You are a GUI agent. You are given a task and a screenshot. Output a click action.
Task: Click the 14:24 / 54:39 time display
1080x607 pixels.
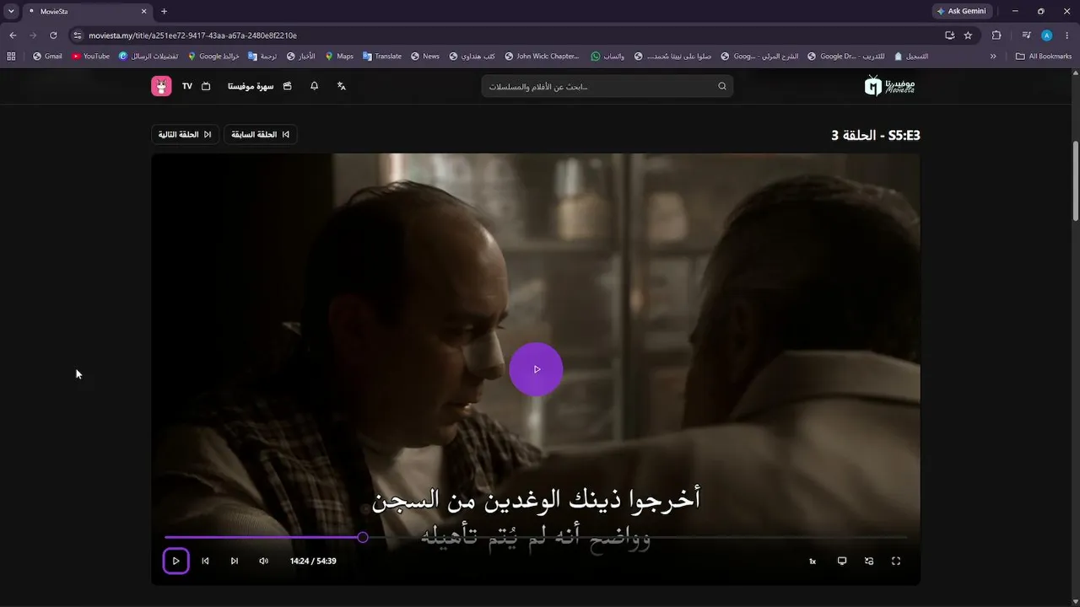pyautogui.click(x=313, y=561)
